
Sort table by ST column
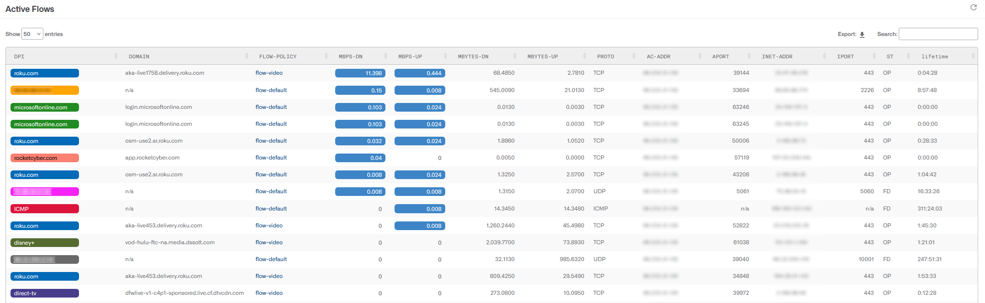click(x=896, y=56)
